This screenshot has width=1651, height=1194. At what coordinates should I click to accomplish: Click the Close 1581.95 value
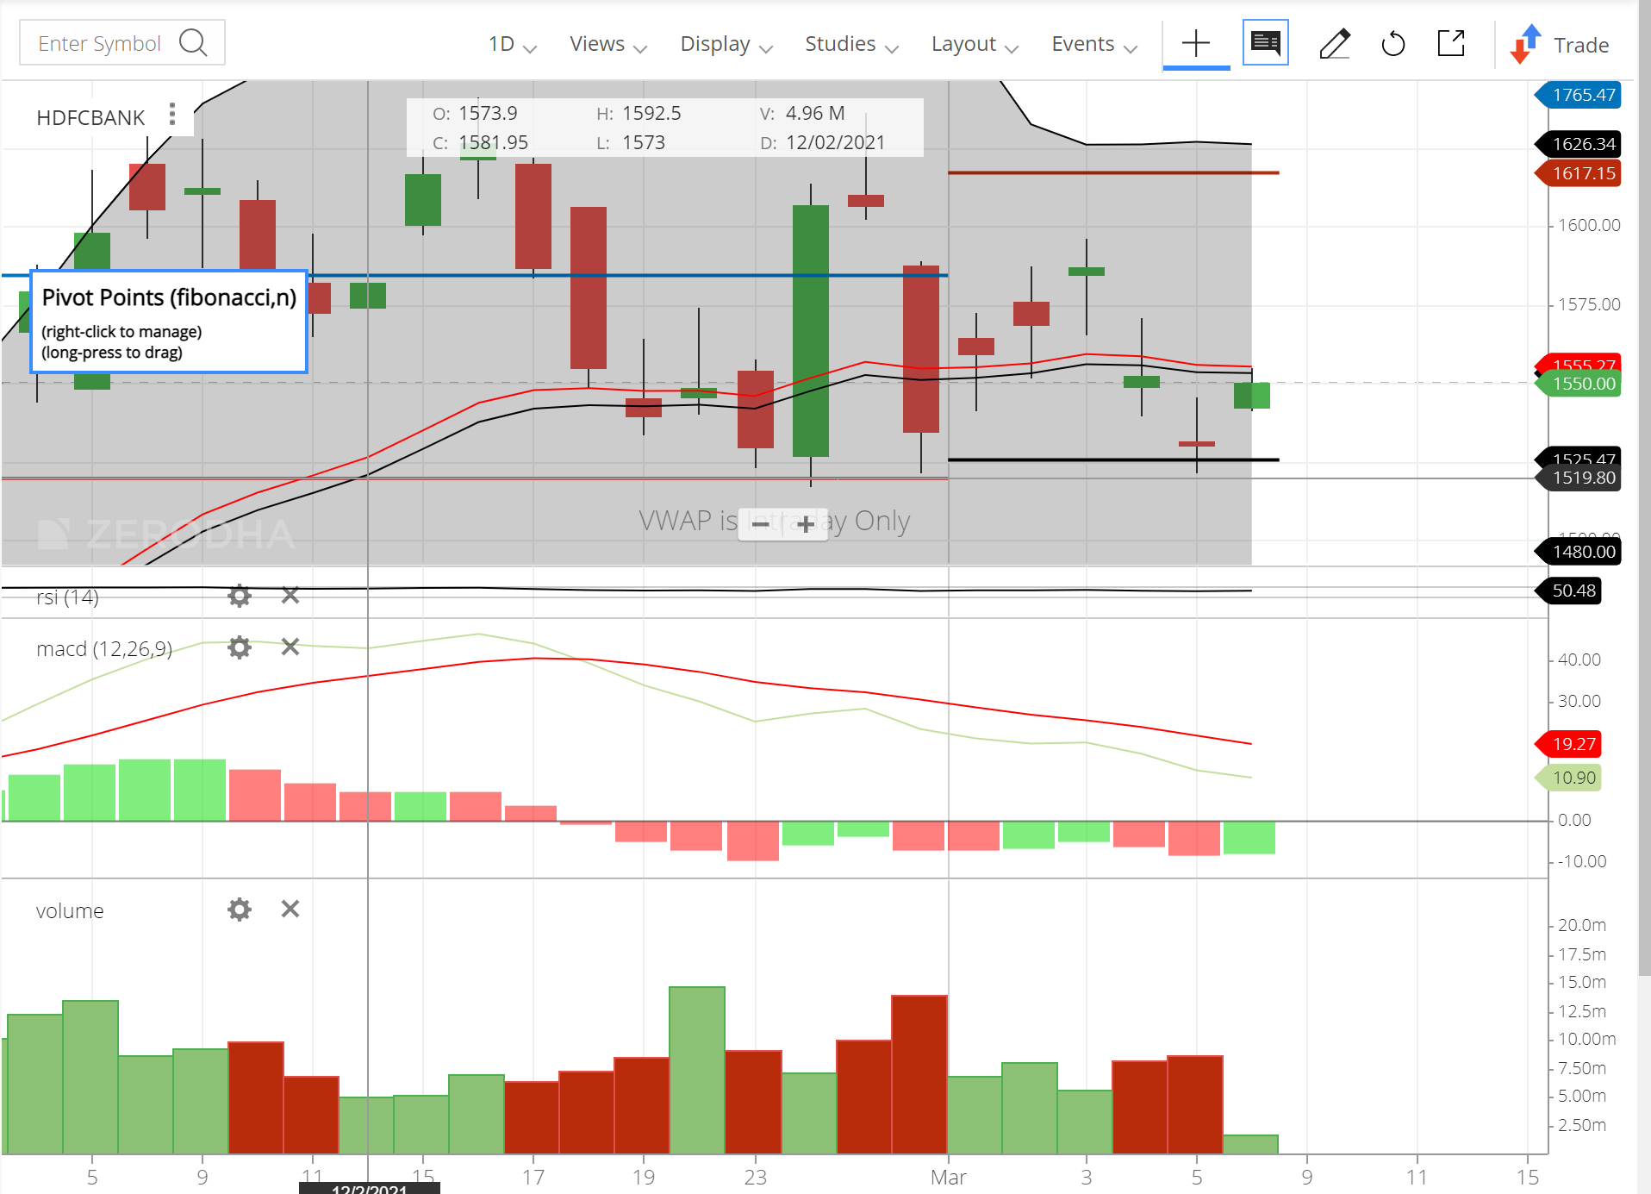pyautogui.click(x=493, y=143)
